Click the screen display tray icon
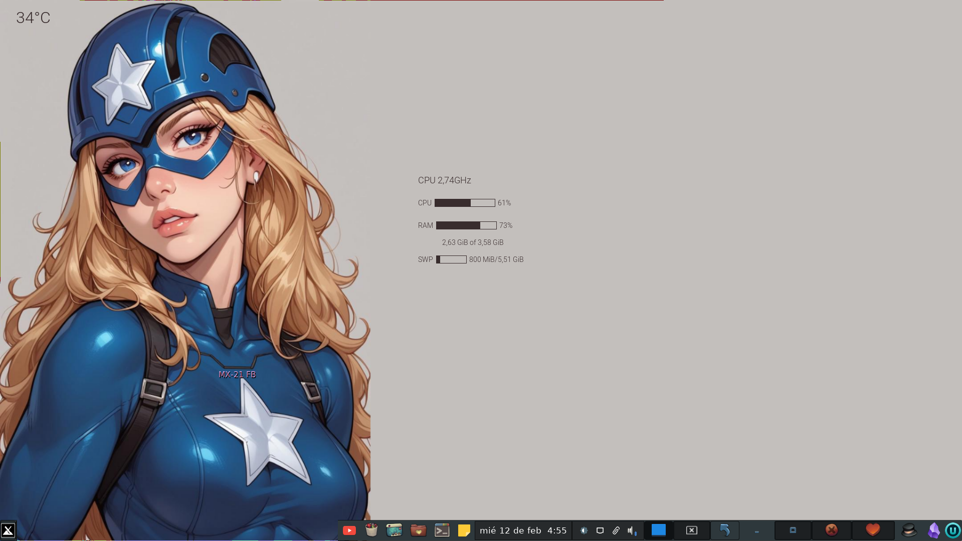The height and width of the screenshot is (541, 962). (600, 530)
